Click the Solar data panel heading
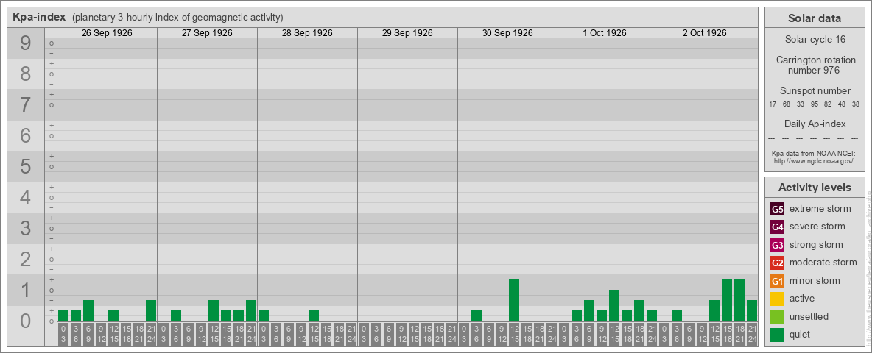The height and width of the screenshot is (353, 872). 814,18
